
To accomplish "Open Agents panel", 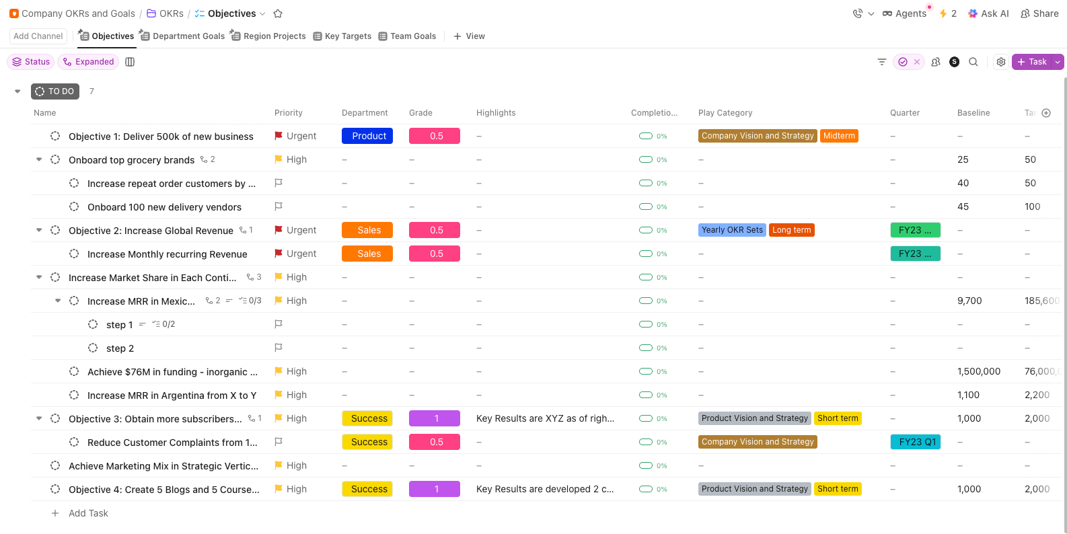I will coord(904,13).
